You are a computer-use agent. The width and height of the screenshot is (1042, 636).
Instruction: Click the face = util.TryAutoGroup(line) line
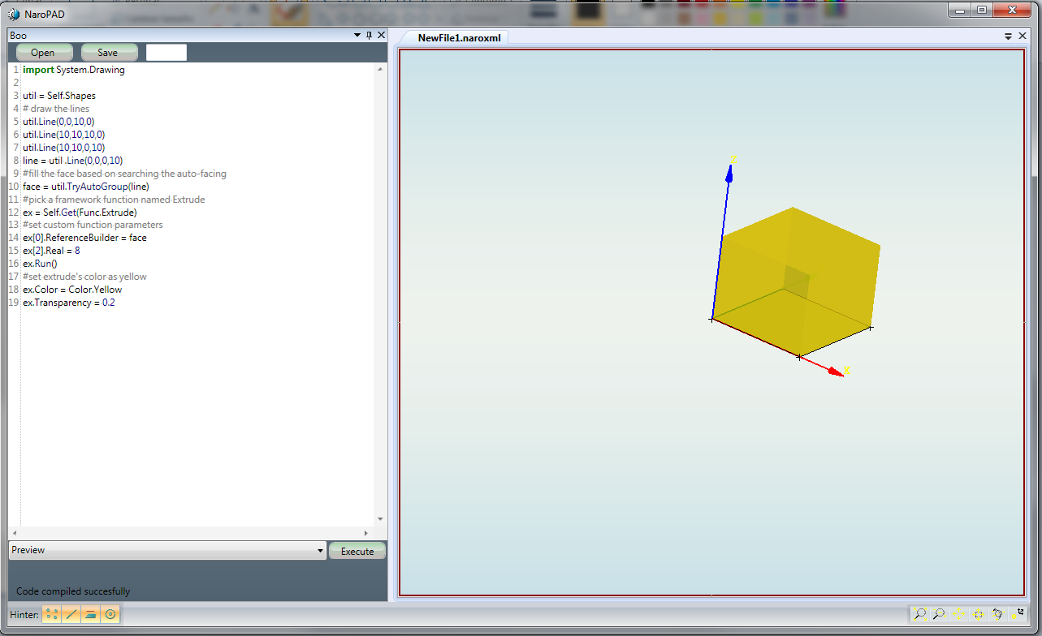[x=86, y=187]
